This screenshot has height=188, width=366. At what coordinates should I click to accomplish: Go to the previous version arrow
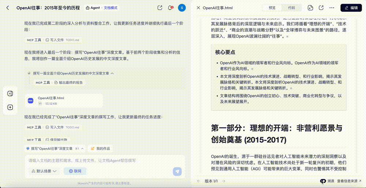199,181
